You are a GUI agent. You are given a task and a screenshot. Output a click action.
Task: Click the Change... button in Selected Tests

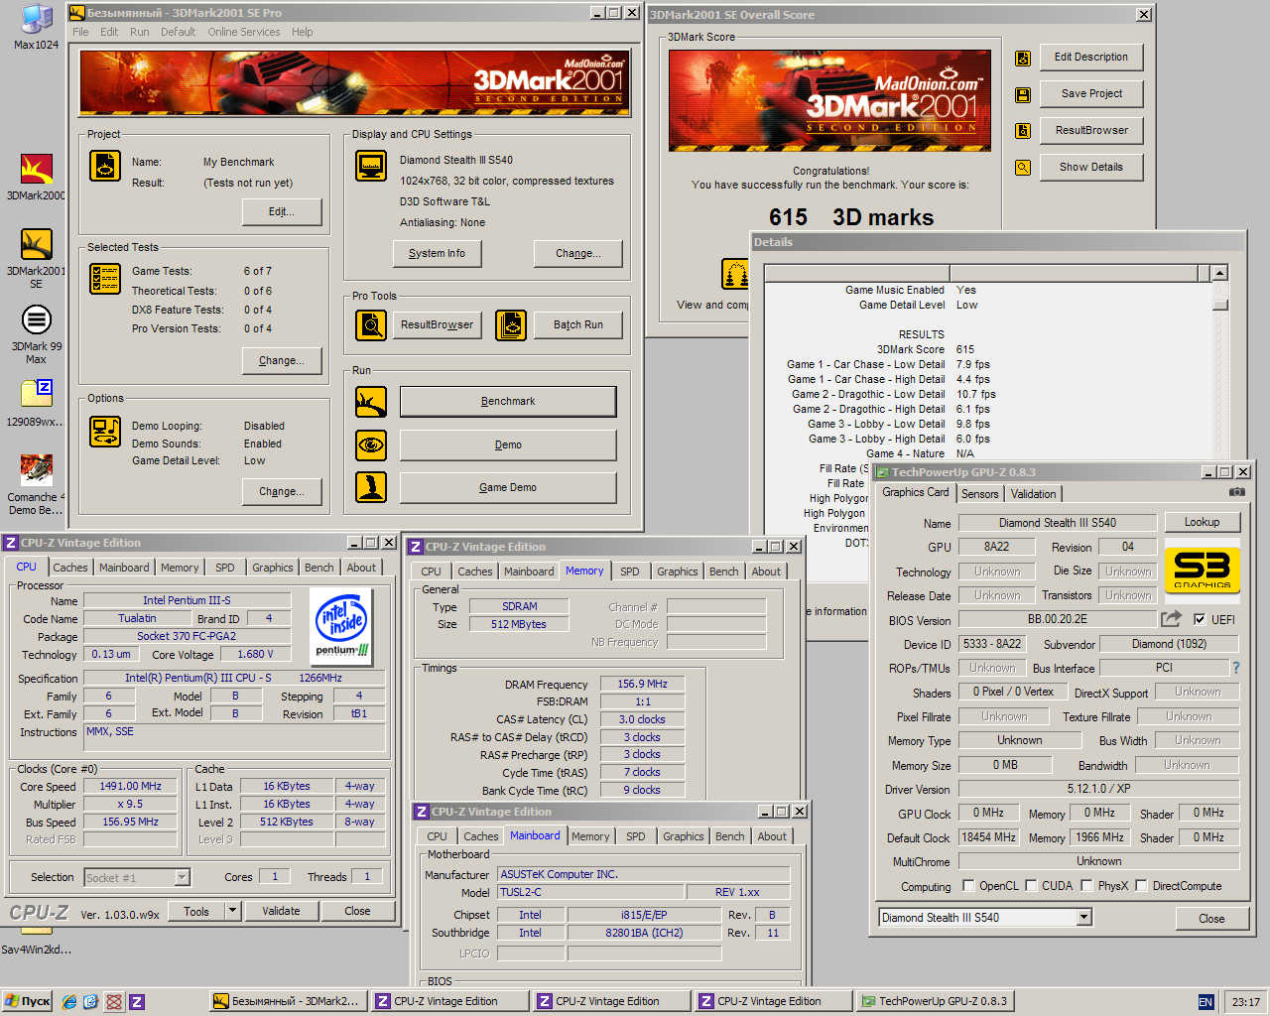[x=282, y=361]
